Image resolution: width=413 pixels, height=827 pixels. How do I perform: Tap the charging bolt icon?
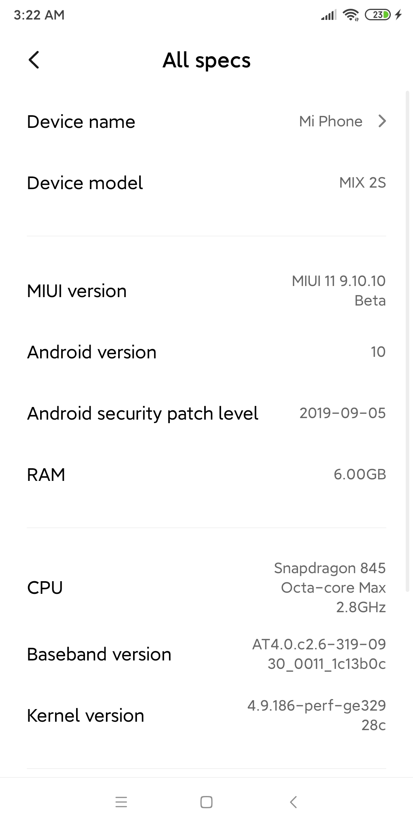tap(398, 15)
